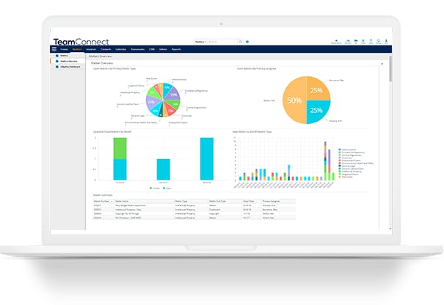444x305 pixels.
Task: Sort by Matter Number column arrow
Action: pyautogui.click(x=112, y=201)
